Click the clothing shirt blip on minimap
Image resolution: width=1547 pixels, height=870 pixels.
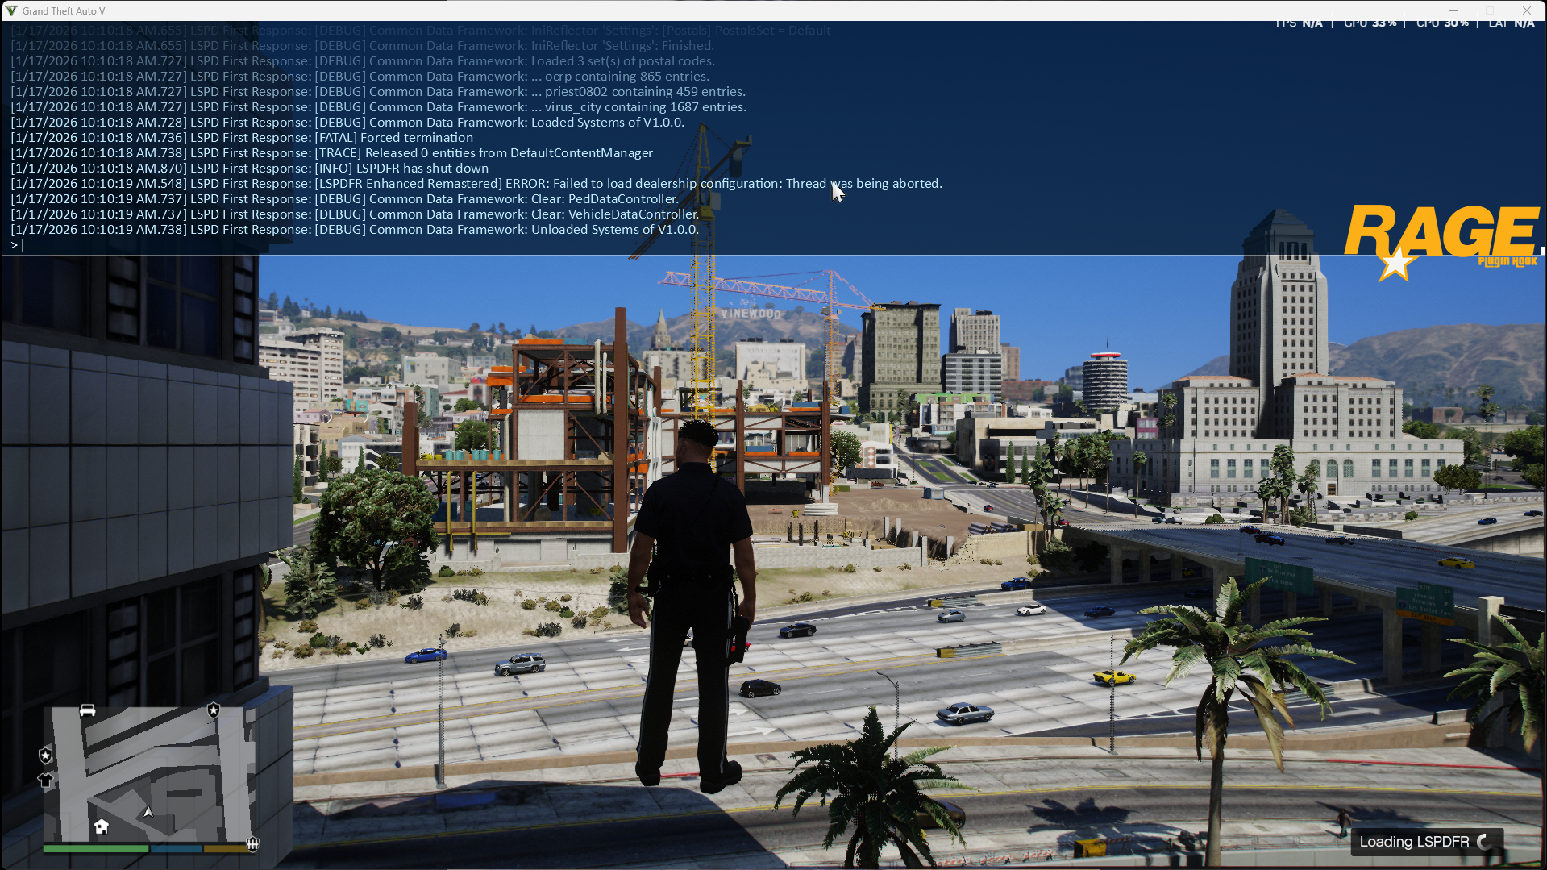(x=46, y=780)
